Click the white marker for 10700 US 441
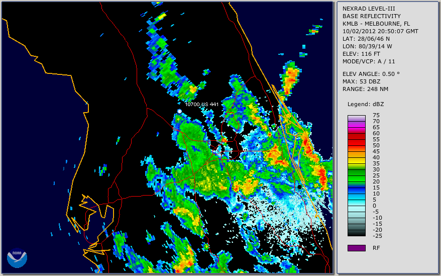 [179, 112]
